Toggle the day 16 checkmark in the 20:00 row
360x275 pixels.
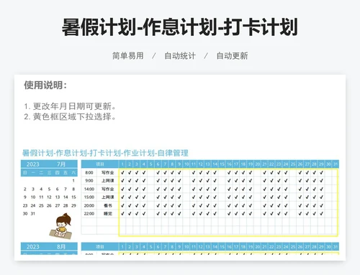(x=229, y=205)
